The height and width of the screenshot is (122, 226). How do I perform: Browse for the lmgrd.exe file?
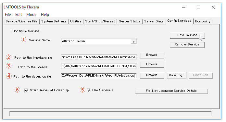coord(152,55)
